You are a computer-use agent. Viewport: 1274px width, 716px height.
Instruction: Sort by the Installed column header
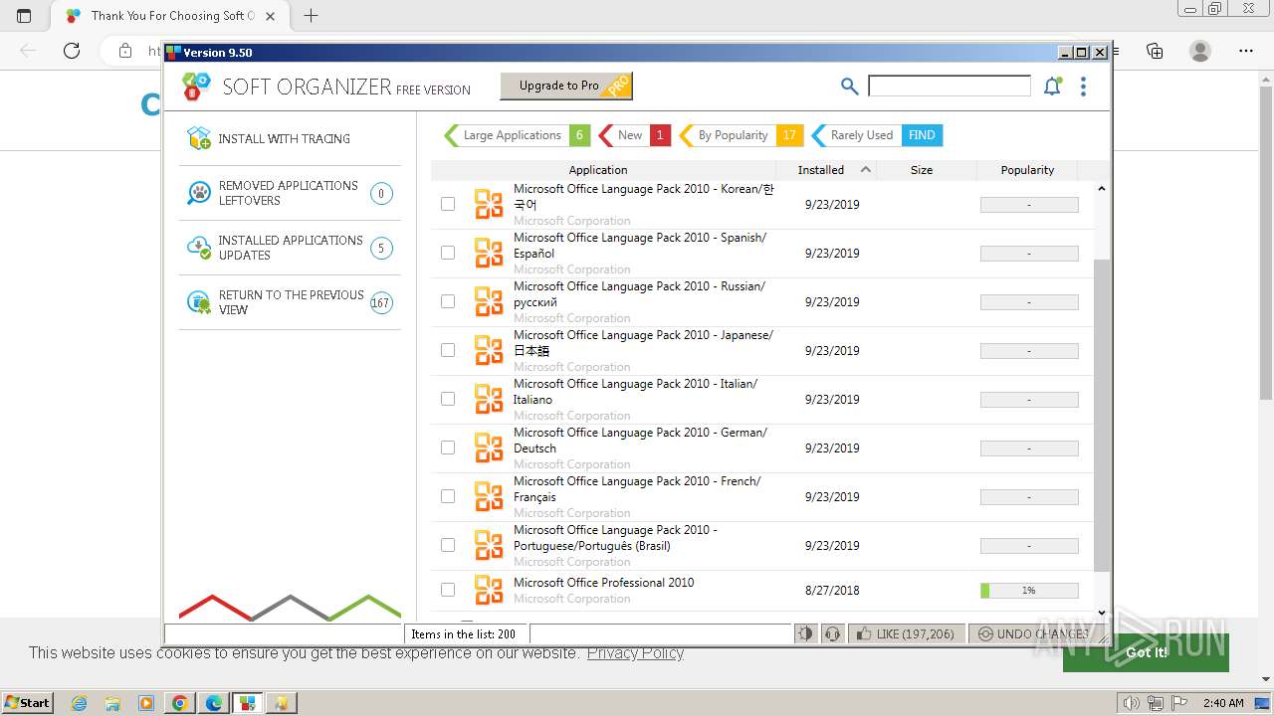[825, 170]
